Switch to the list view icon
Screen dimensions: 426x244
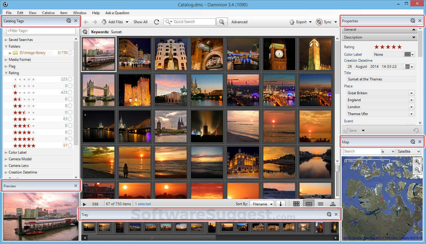point(320,204)
